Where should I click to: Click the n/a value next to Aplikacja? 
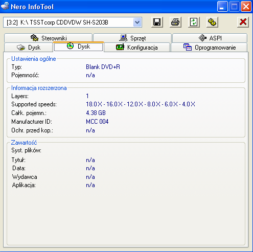tap(90, 185)
